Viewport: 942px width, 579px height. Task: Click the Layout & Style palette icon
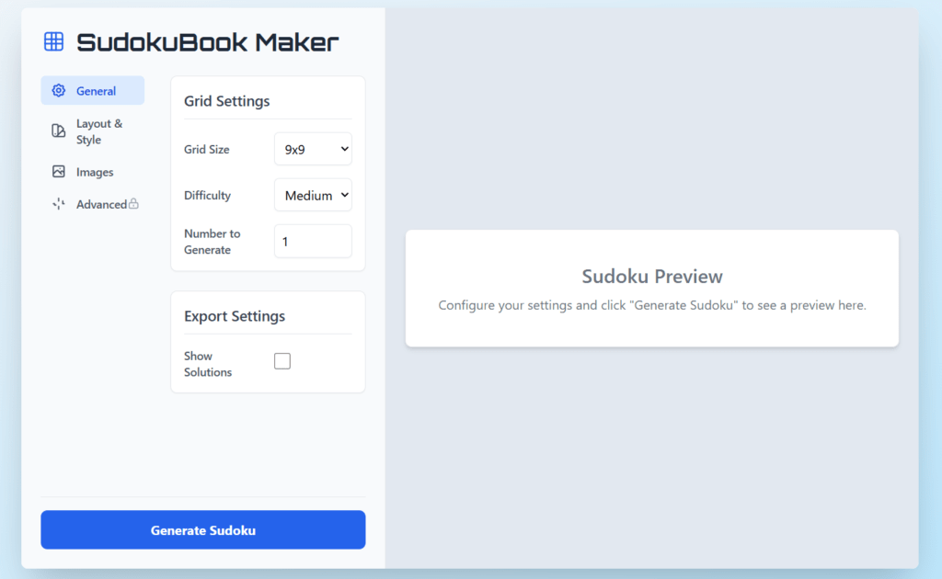coord(59,131)
